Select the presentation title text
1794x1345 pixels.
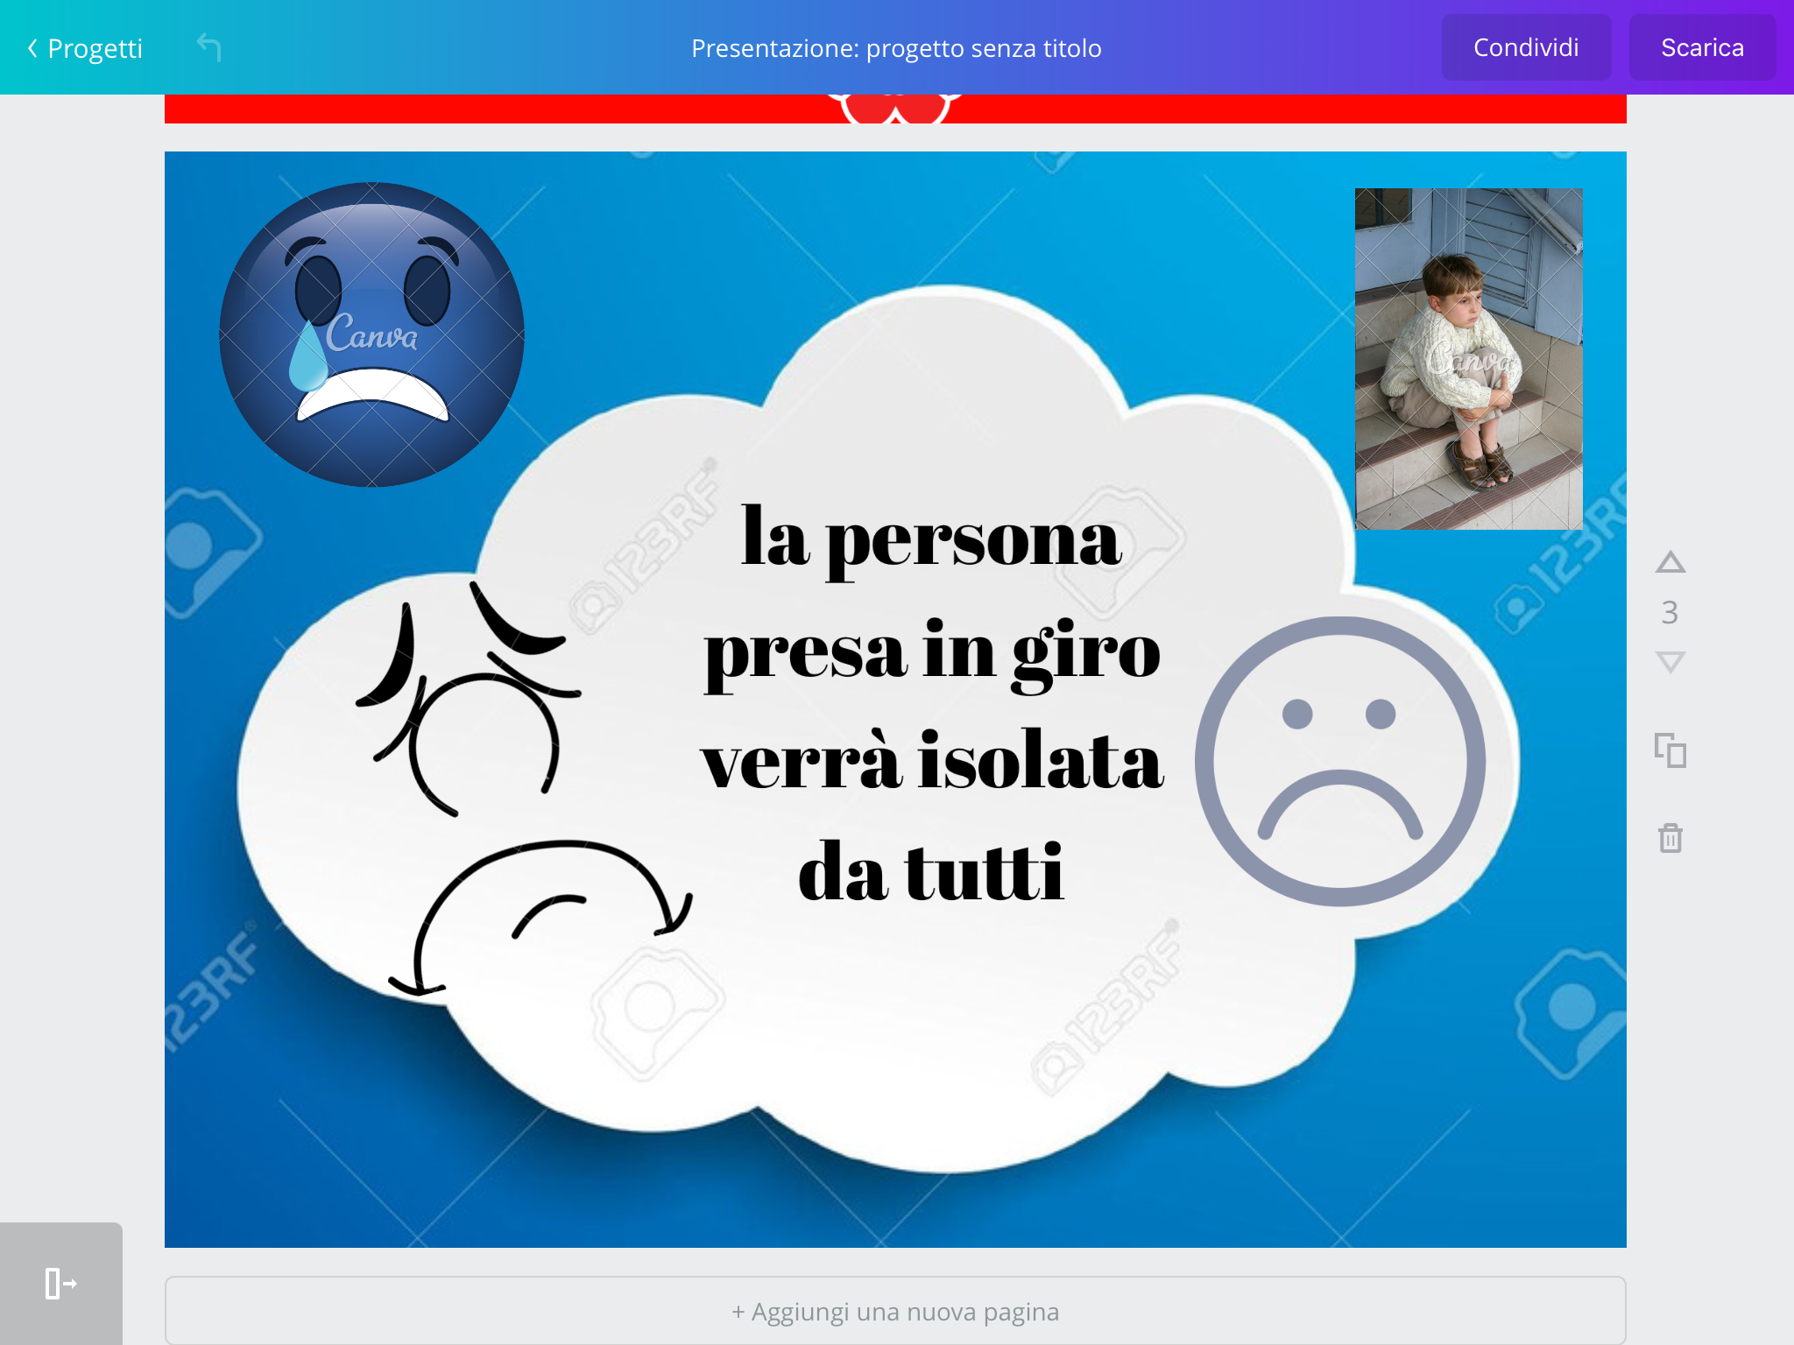pos(895,48)
